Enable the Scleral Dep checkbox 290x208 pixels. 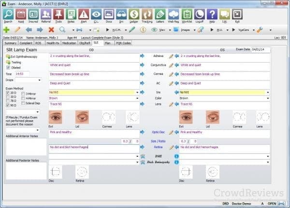[24, 103]
